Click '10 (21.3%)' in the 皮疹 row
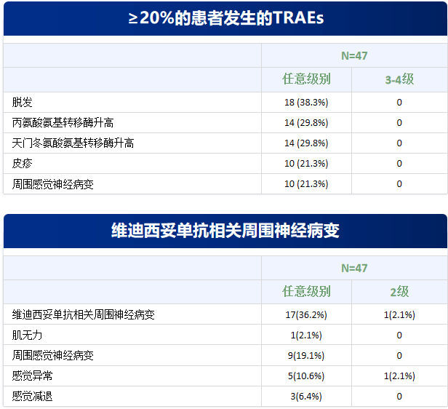This screenshot has width=448, height=409. (x=306, y=164)
